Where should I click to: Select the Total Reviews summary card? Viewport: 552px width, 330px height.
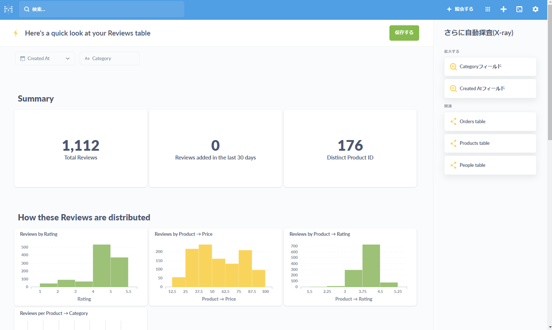[x=81, y=148]
